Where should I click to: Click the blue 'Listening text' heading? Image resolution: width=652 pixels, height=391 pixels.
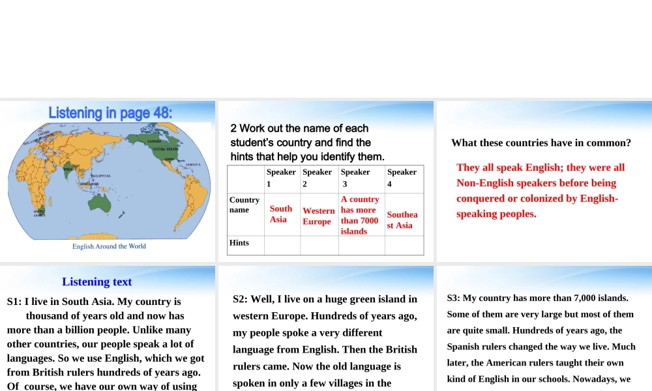click(x=97, y=282)
